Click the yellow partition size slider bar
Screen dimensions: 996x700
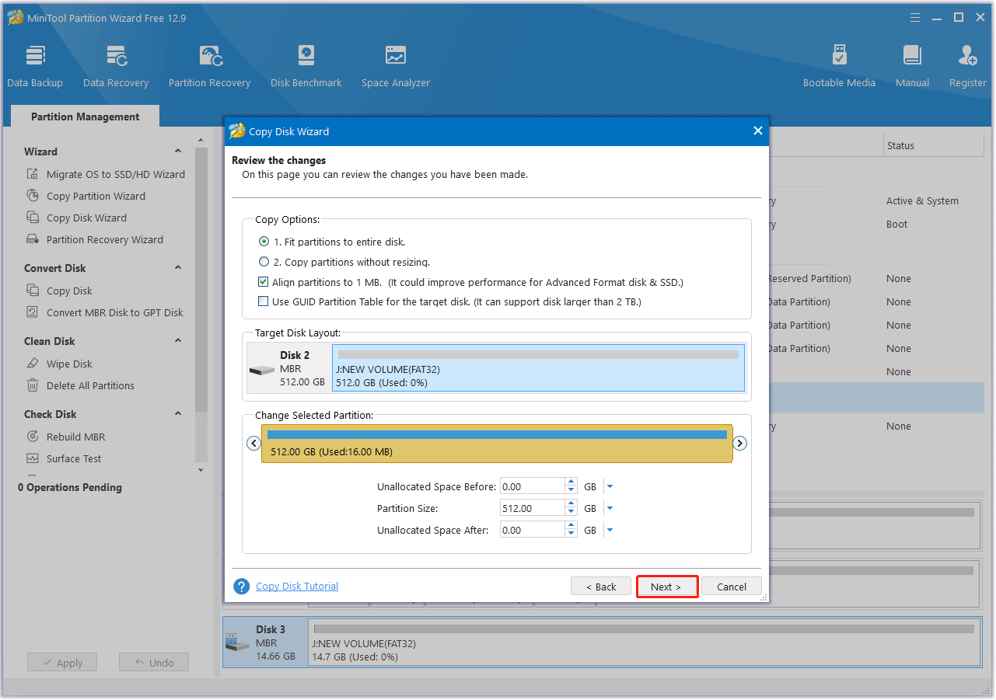497,444
